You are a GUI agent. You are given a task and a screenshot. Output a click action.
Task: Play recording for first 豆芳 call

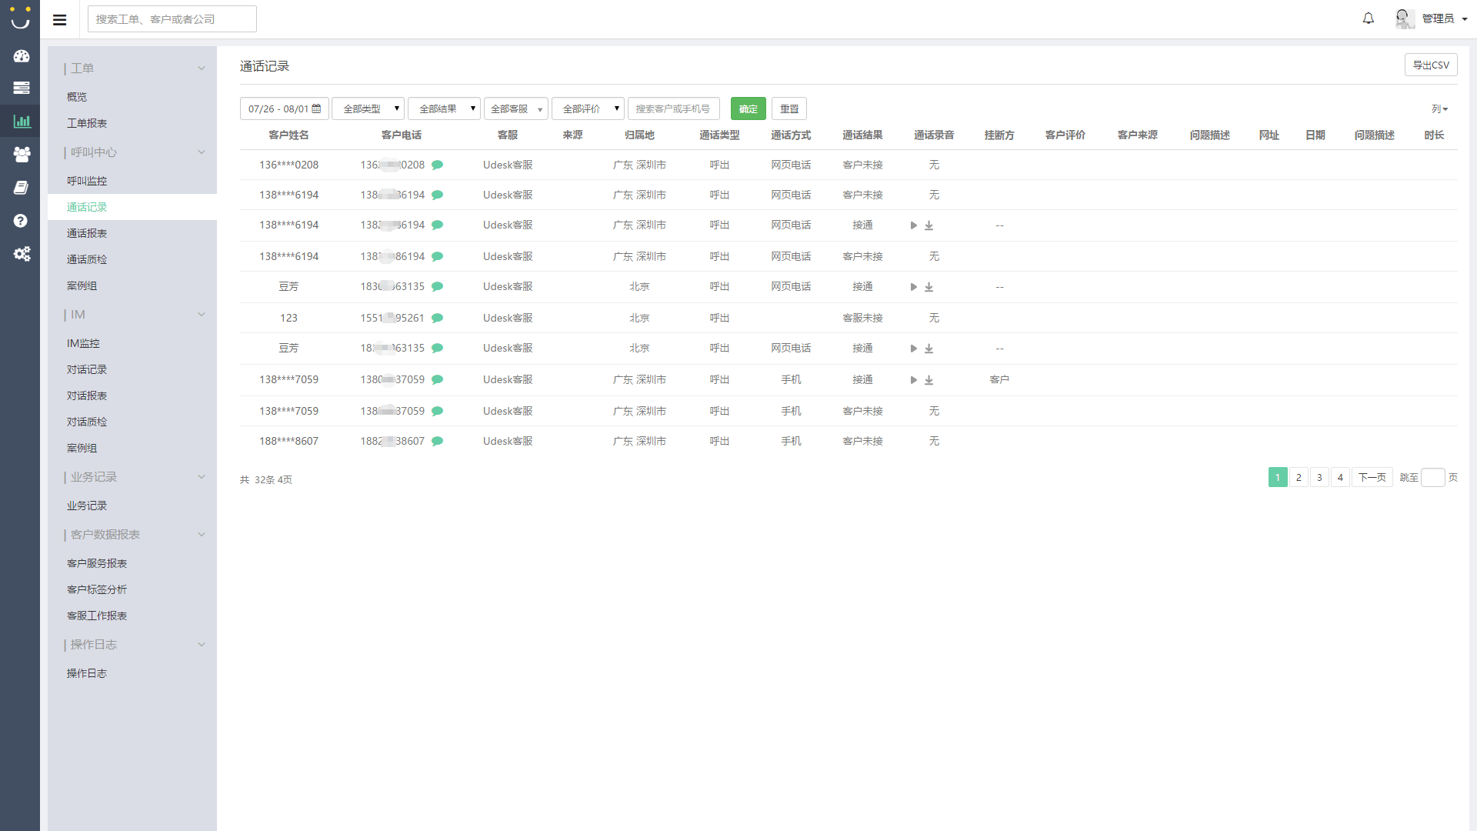[x=913, y=287]
